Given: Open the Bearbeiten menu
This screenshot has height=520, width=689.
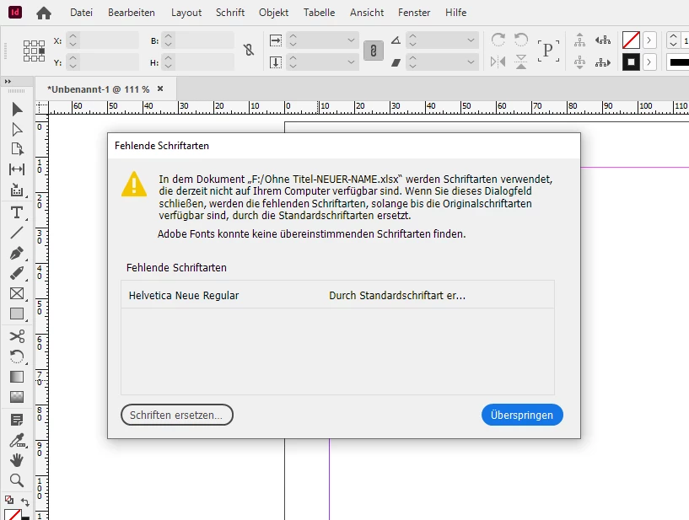Looking at the screenshot, I should click(x=132, y=13).
